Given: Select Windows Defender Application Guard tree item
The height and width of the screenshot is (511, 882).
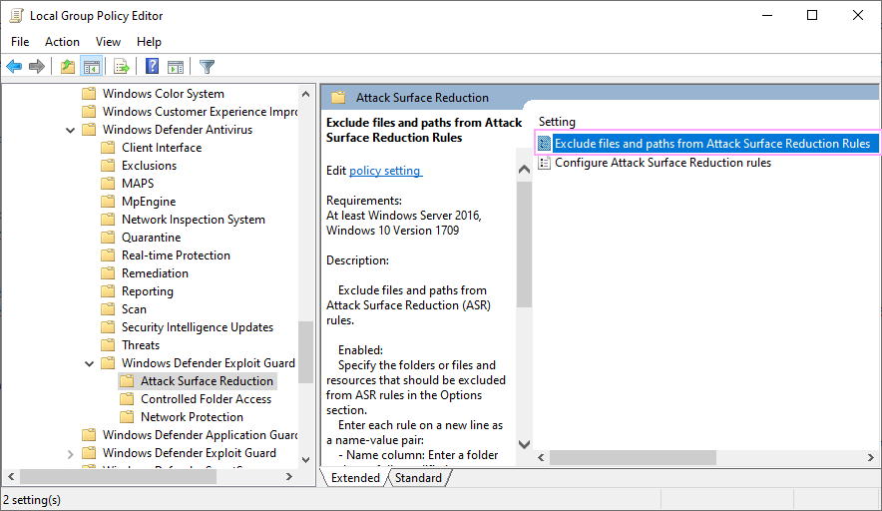Looking at the screenshot, I should (200, 435).
